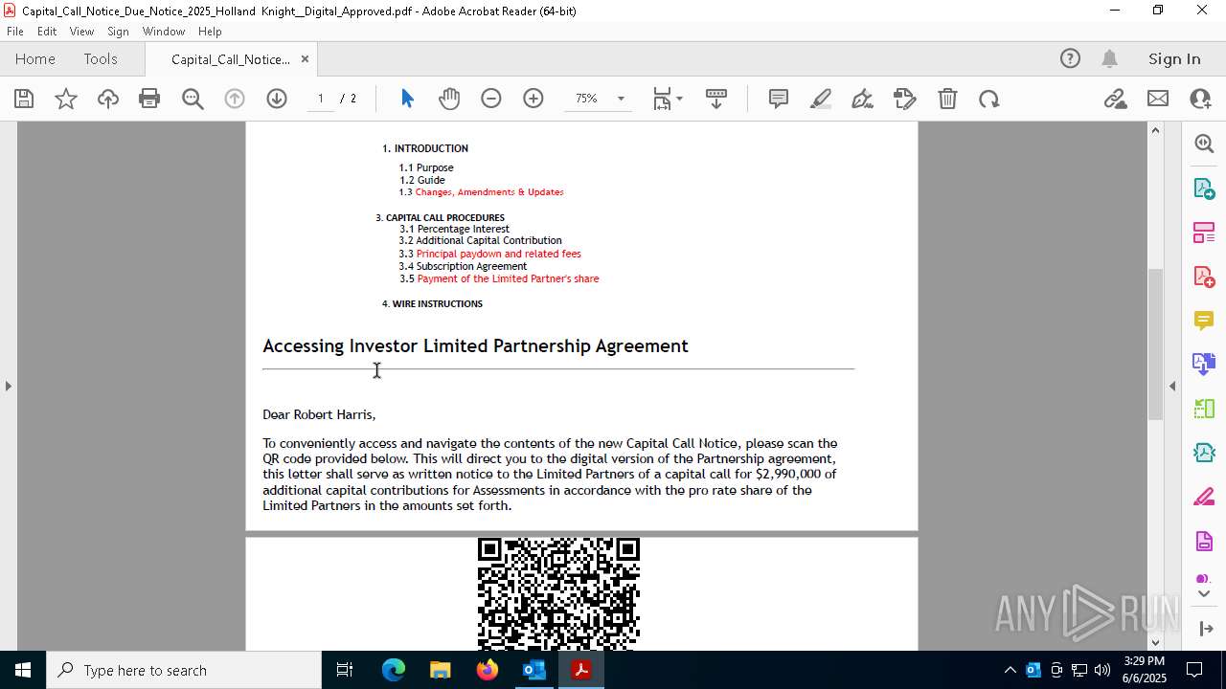This screenshot has height=689, width=1226.
Task: Open Microsoft Edge from the taskbar
Action: click(394, 670)
